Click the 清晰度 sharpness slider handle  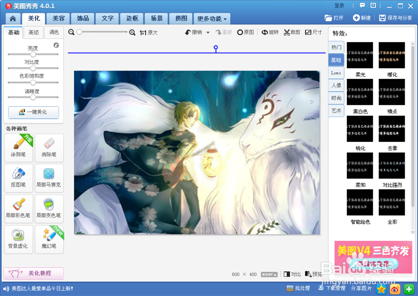33,97
